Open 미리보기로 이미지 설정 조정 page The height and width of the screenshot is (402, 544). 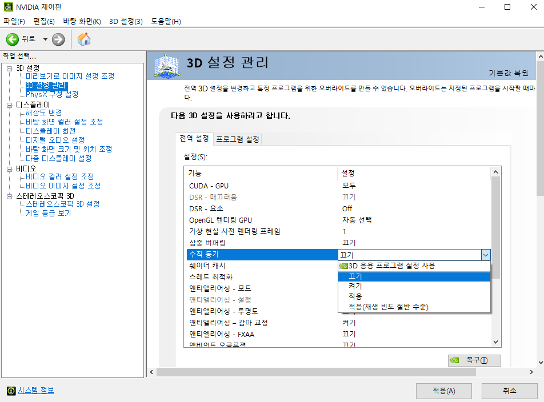70,77
